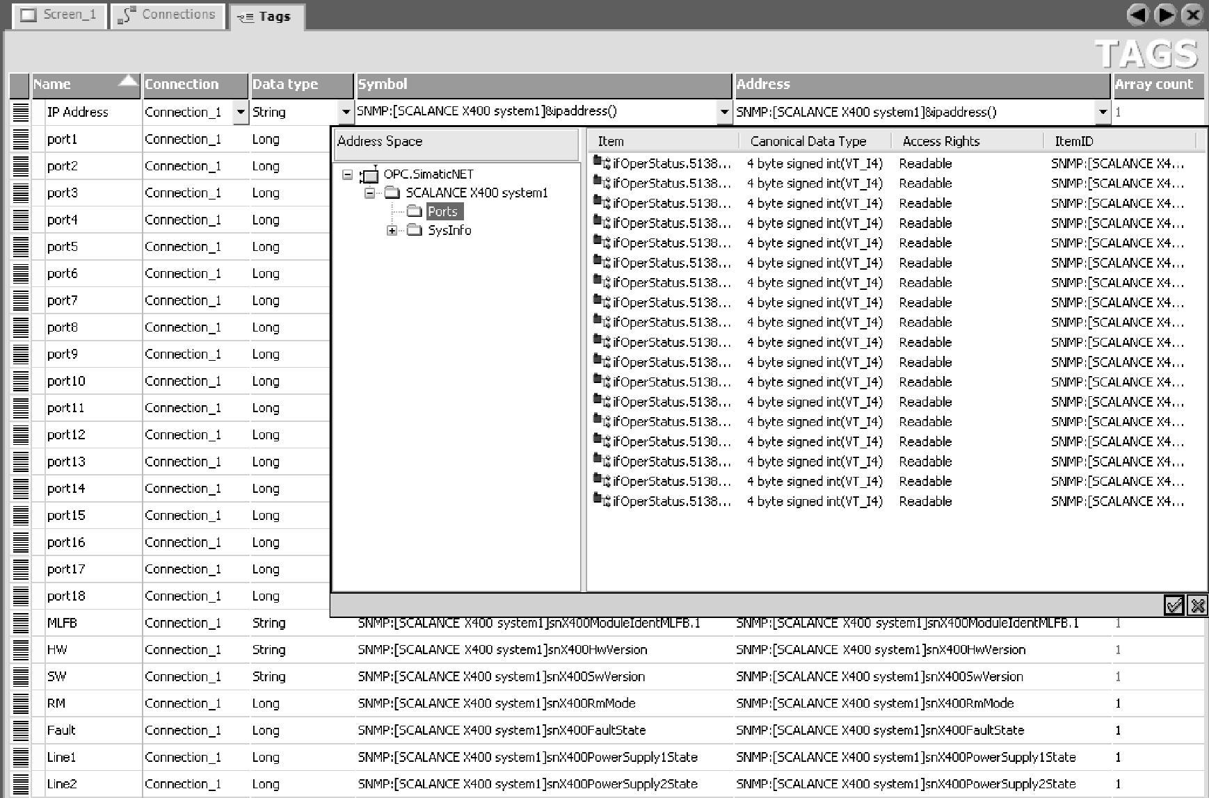1209x798 pixels.
Task: Select the row handle for MLFB
Action: click(x=21, y=623)
